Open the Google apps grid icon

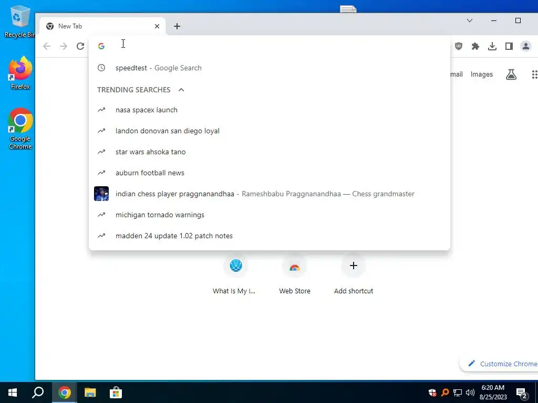(x=534, y=75)
